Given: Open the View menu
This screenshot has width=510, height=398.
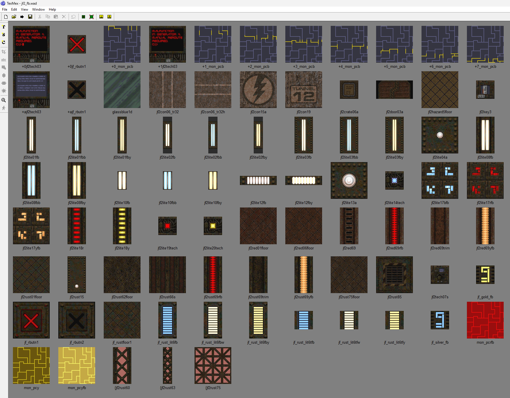Looking at the screenshot, I should click(x=24, y=9).
